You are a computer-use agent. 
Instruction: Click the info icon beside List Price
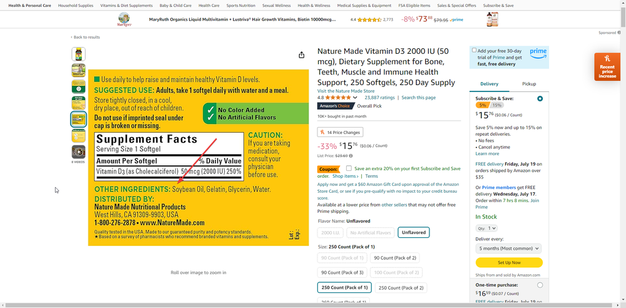coord(351,156)
